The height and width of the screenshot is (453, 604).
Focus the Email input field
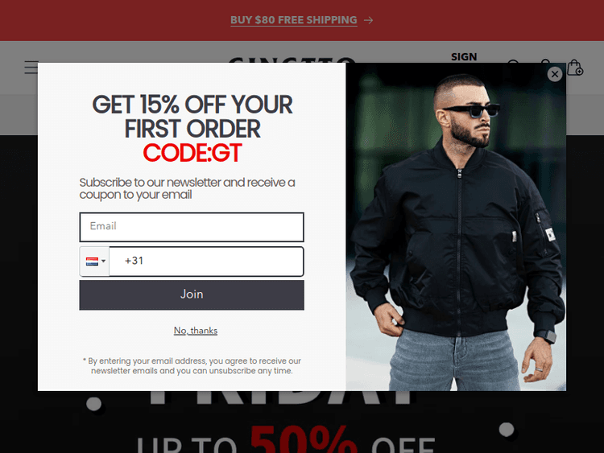tap(192, 227)
